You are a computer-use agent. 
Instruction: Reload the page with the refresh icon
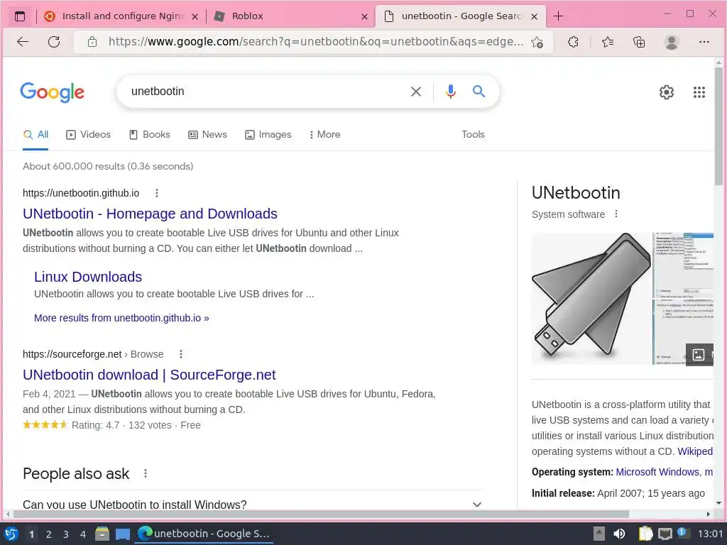54,42
